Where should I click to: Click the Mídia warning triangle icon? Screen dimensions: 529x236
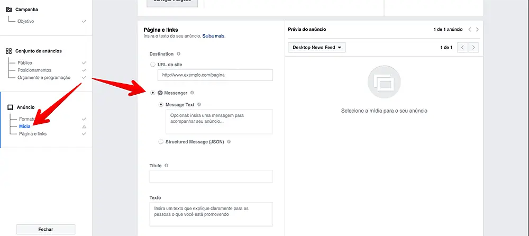pos(84,127)
